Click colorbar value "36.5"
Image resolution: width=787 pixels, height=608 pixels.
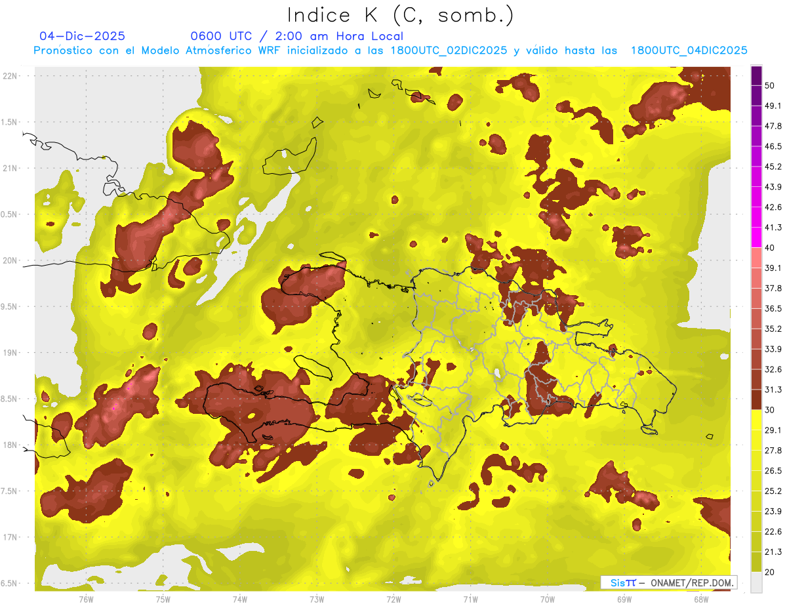(773, 308)
